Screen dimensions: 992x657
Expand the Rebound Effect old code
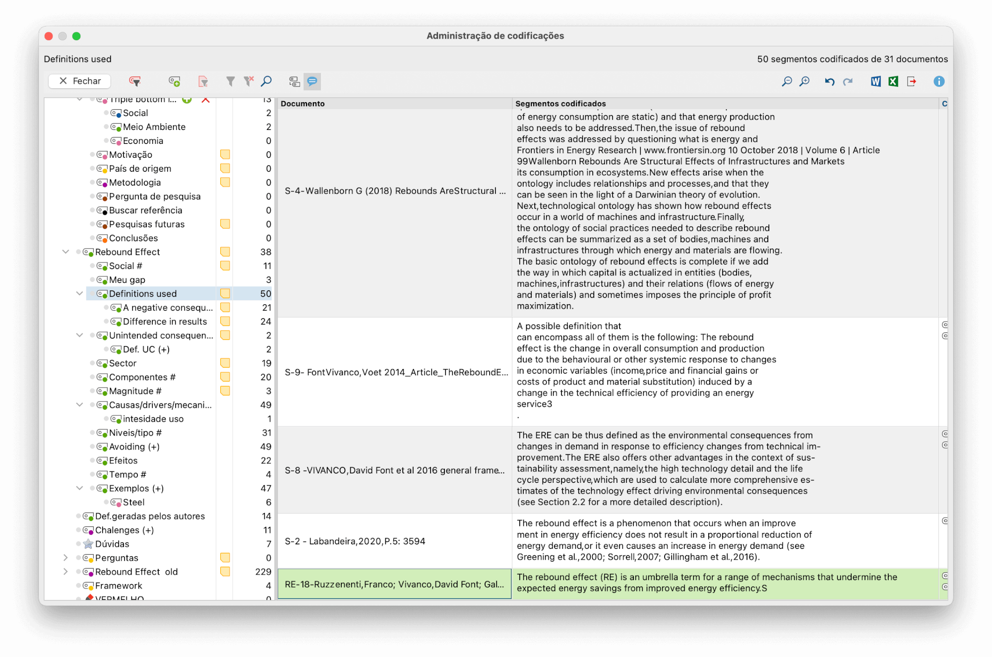(65, 571)
